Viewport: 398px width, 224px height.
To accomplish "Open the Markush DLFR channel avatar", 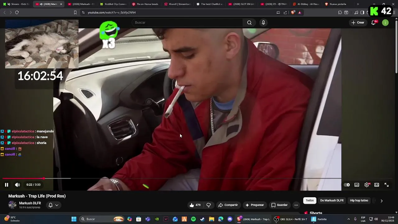I will tap(12, 205).
